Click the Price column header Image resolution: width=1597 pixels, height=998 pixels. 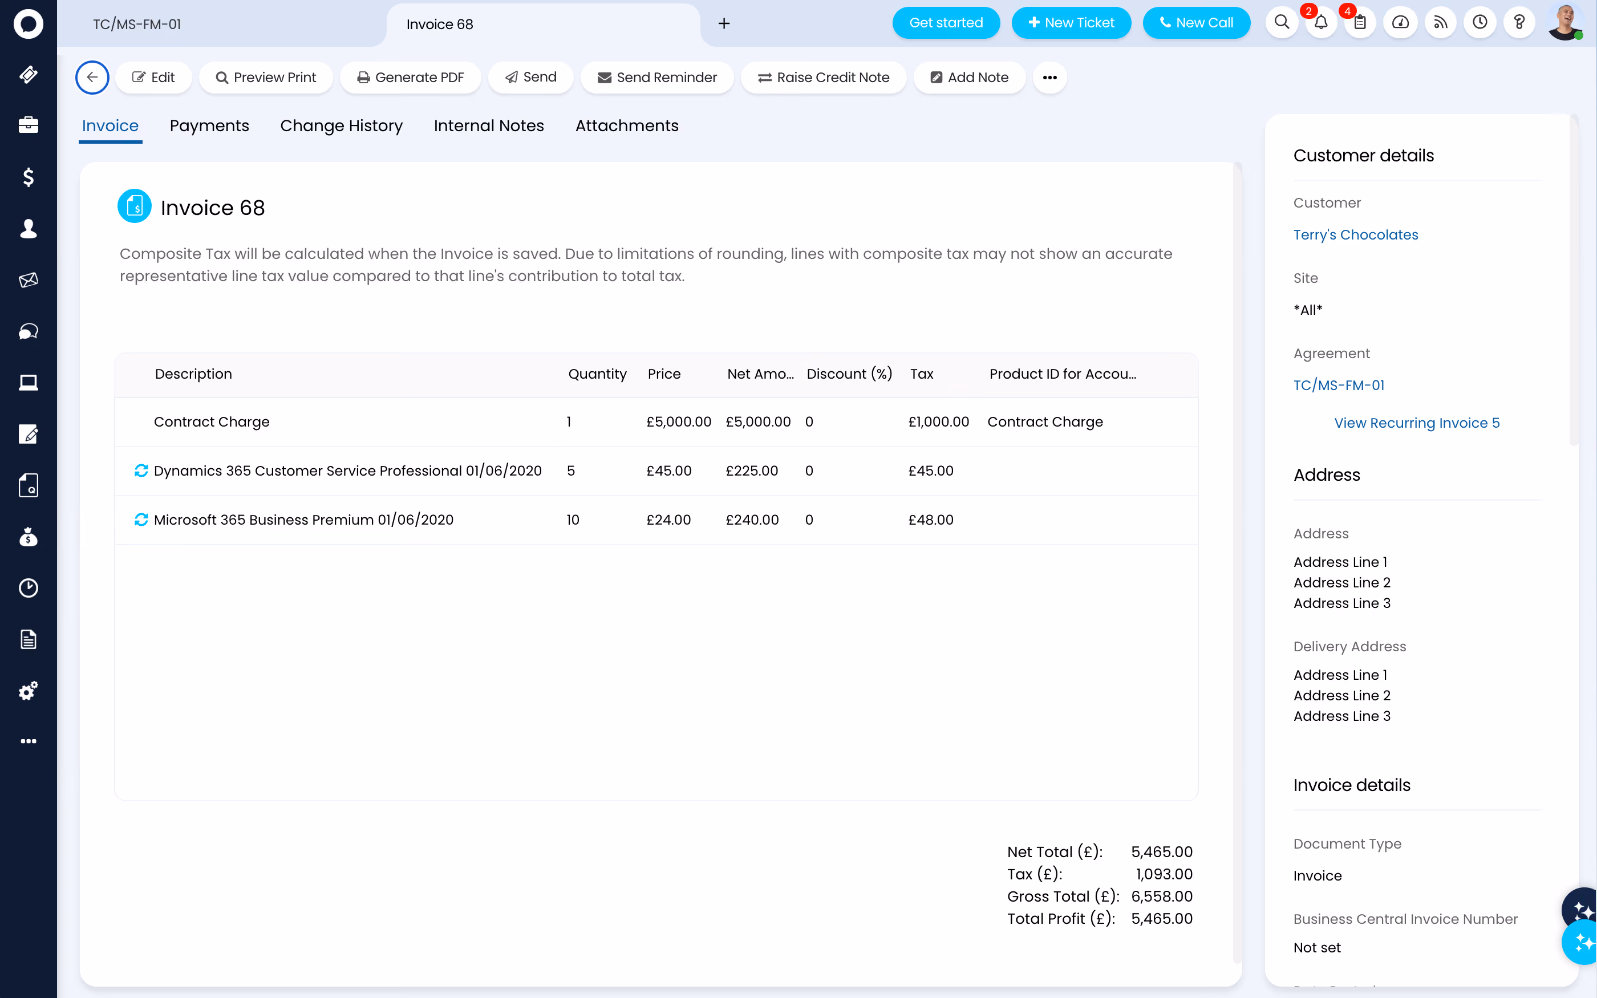coord(664,374)
